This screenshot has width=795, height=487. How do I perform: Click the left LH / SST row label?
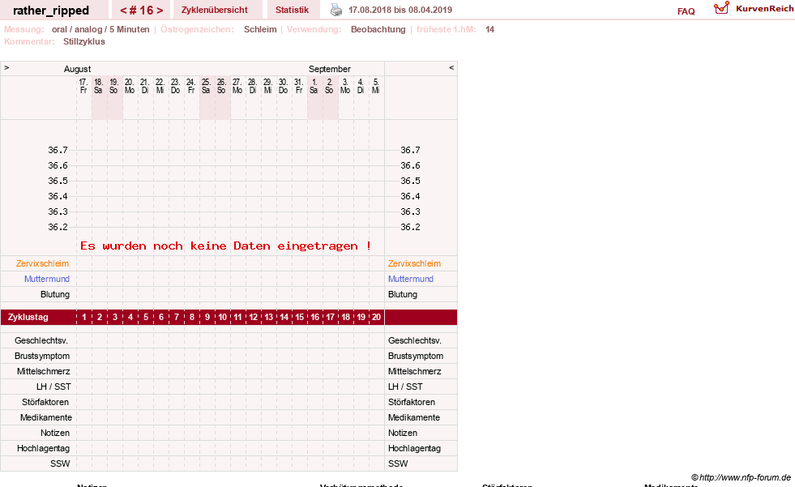pos(53,387)
